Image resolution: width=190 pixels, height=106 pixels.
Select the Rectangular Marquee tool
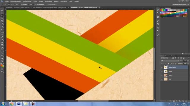[2, 13]
